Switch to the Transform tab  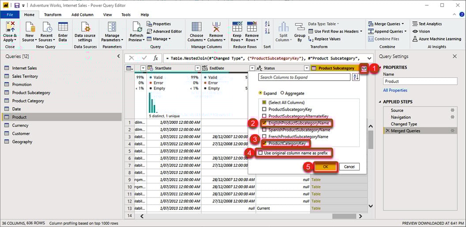tap(53, 15)
